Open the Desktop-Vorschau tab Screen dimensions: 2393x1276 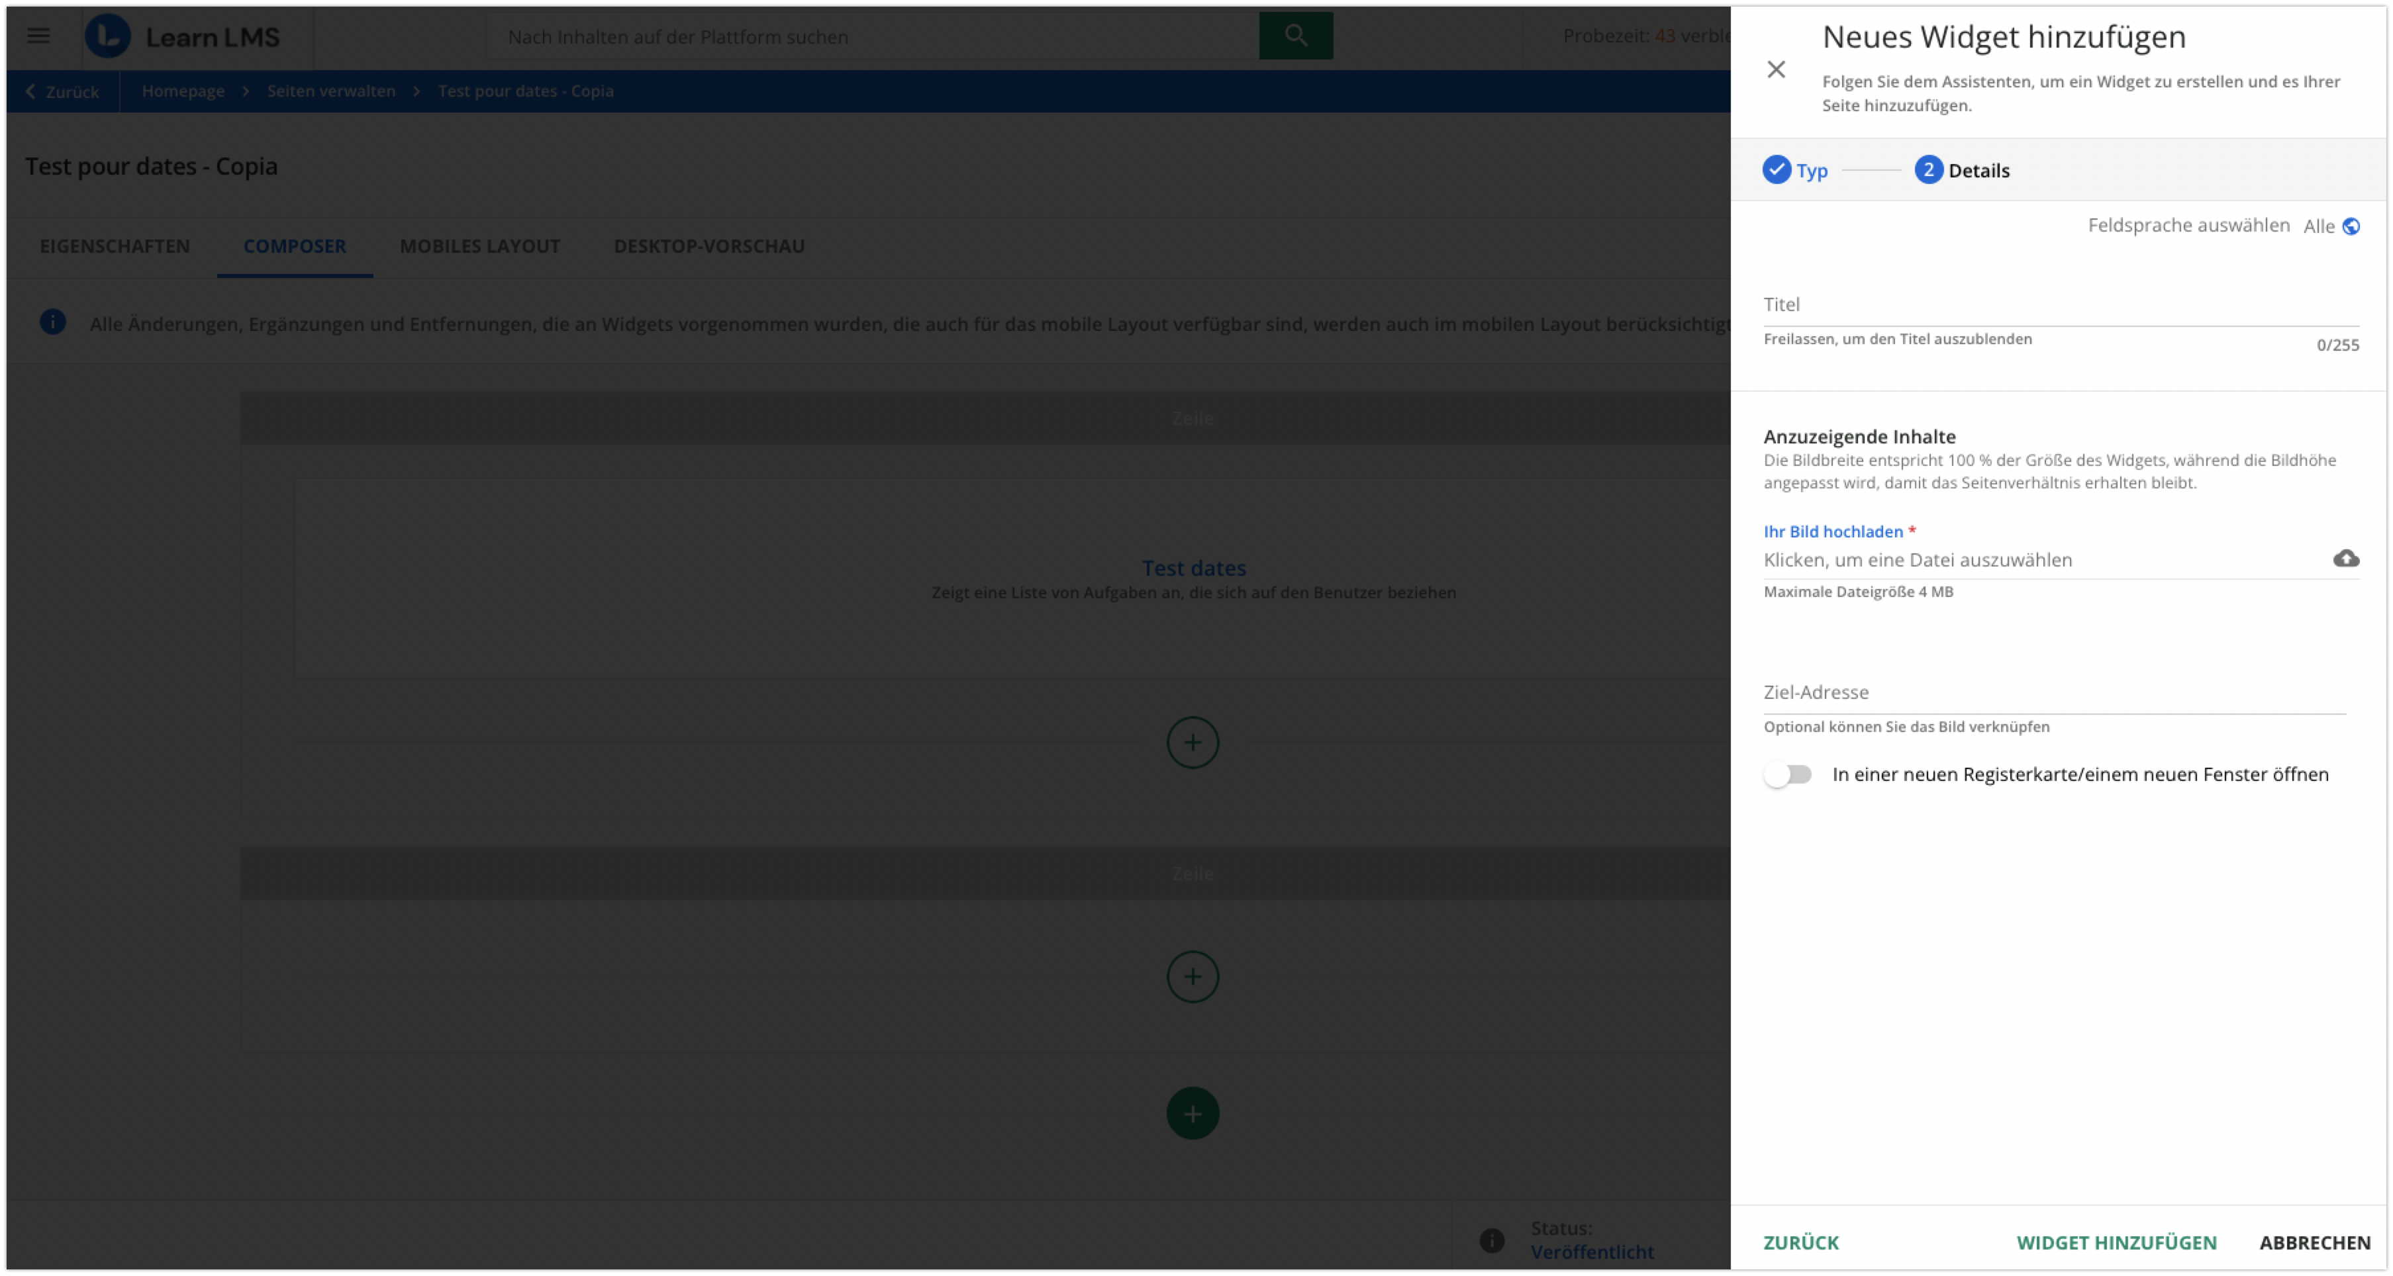tap(708, 246)
